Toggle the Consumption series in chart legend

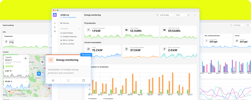click(108, 99)
